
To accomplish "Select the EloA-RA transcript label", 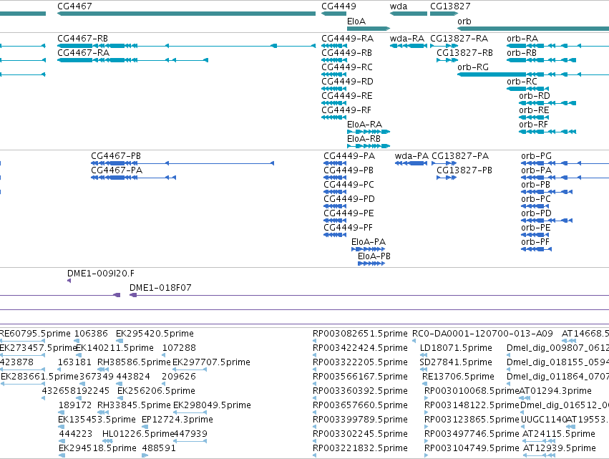I will click(x=365, y=125).
